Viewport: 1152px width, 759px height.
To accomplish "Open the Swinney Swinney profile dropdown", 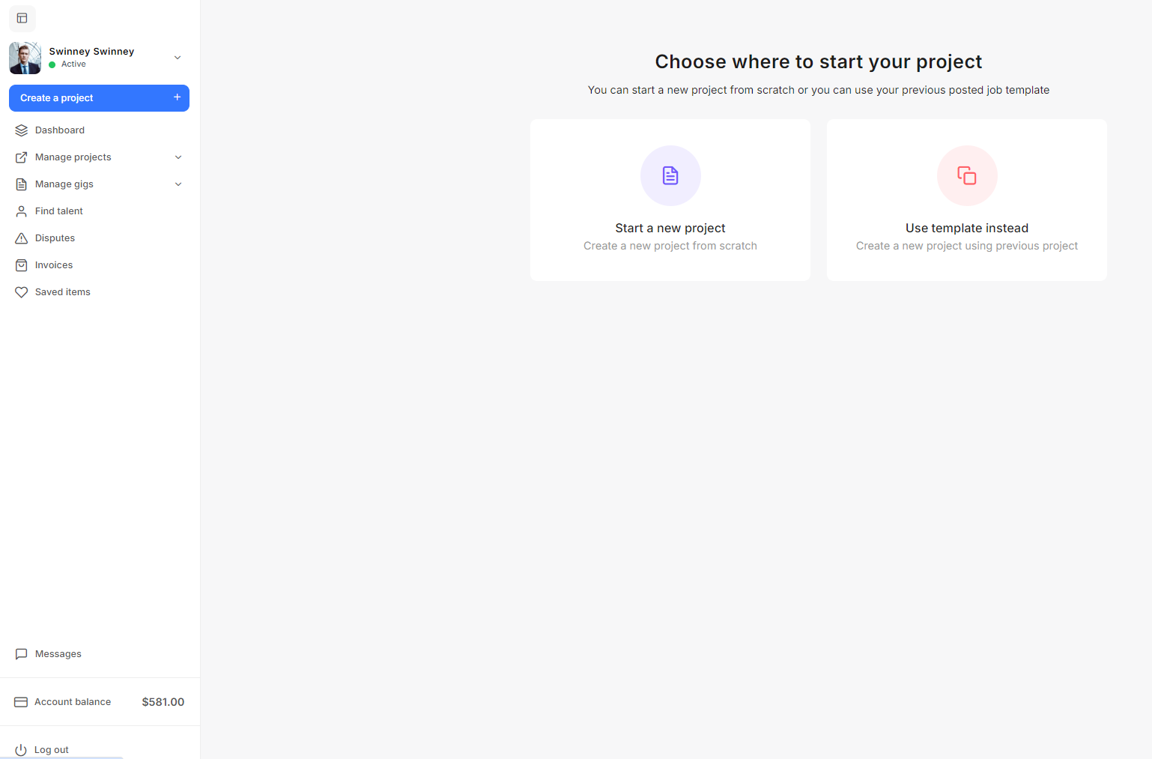I will tap(178, 58).
